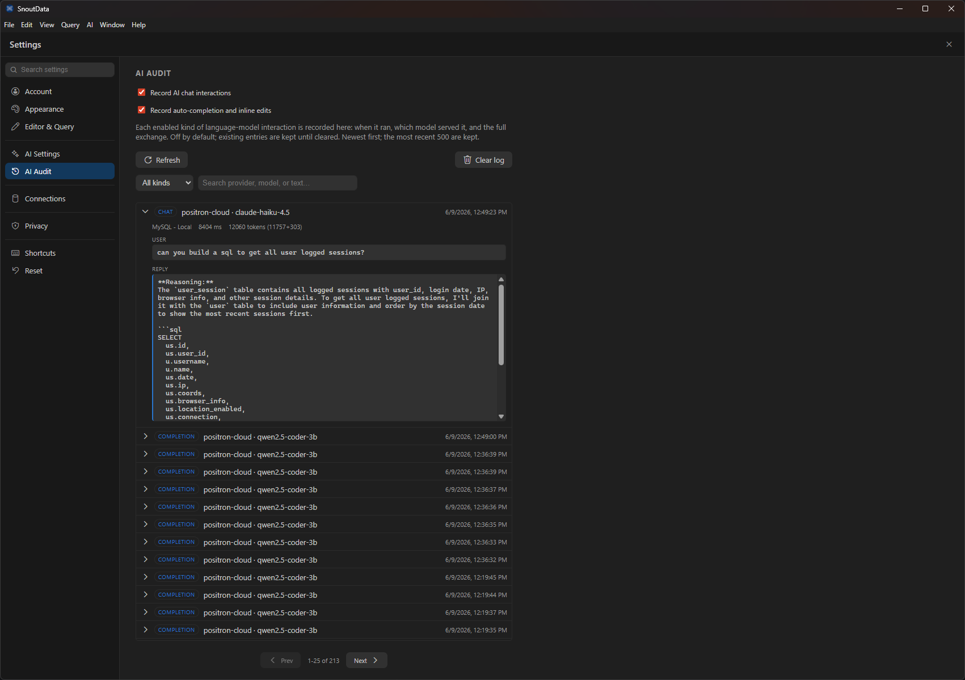Click the reply box scrollbar thumb
The height and width of the screenshot is (680, 965).
tap(501, 325)
